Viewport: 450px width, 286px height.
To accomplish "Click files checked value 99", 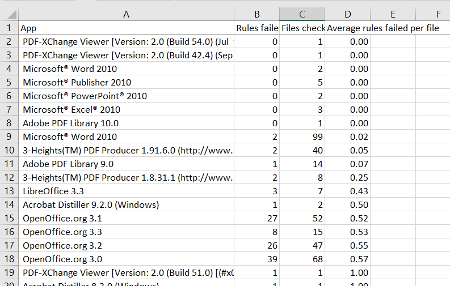I will 302,136.
